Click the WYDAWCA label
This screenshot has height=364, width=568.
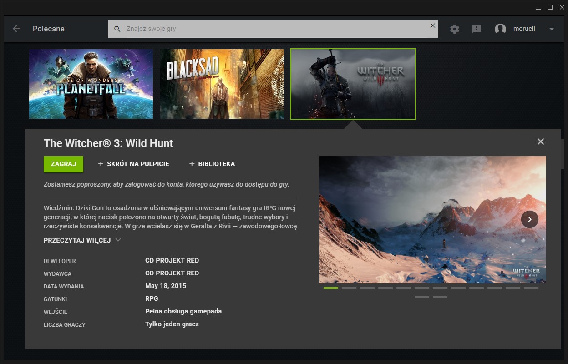pos(57,274)
